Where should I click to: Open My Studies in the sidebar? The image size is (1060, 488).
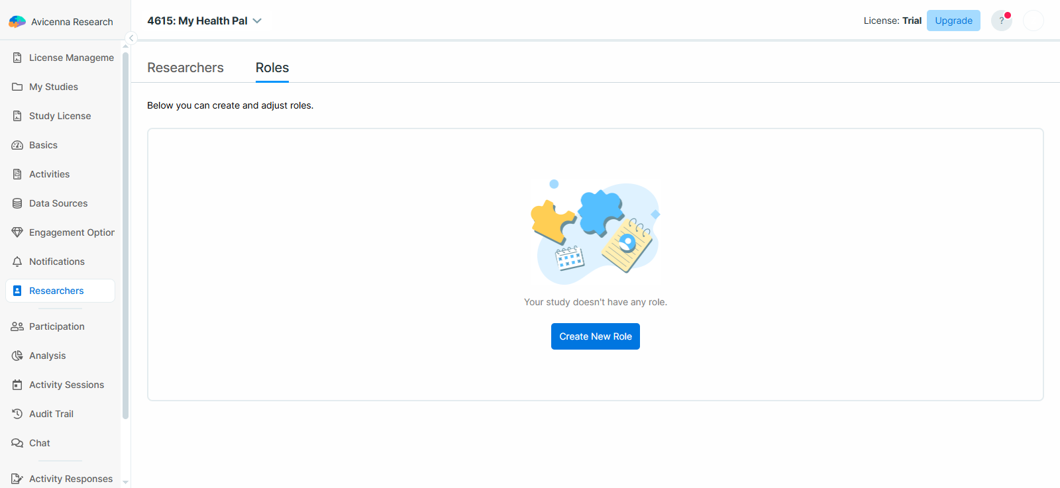tap(54, 87)
